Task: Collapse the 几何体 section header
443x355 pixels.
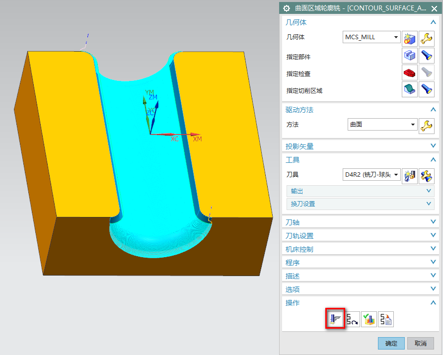Action: click(433, 22)
